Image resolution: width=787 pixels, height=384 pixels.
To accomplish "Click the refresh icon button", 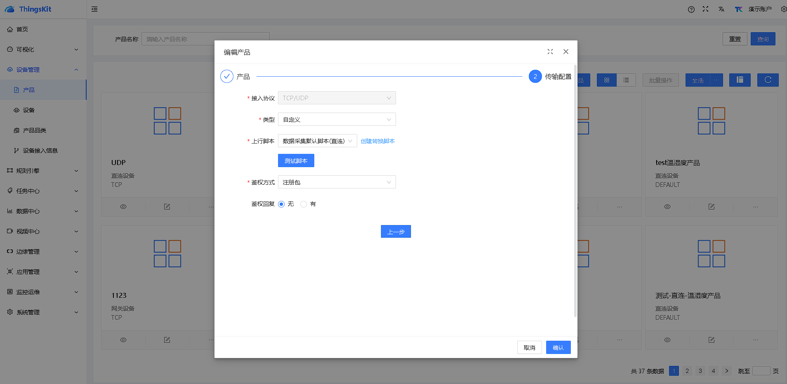I will [x=768, y=80].
